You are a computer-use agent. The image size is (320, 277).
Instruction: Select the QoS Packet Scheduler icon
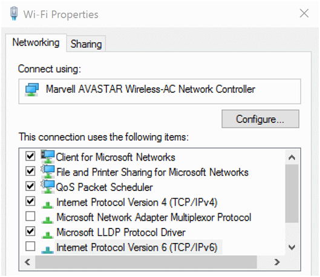click(x=48, y=187)
